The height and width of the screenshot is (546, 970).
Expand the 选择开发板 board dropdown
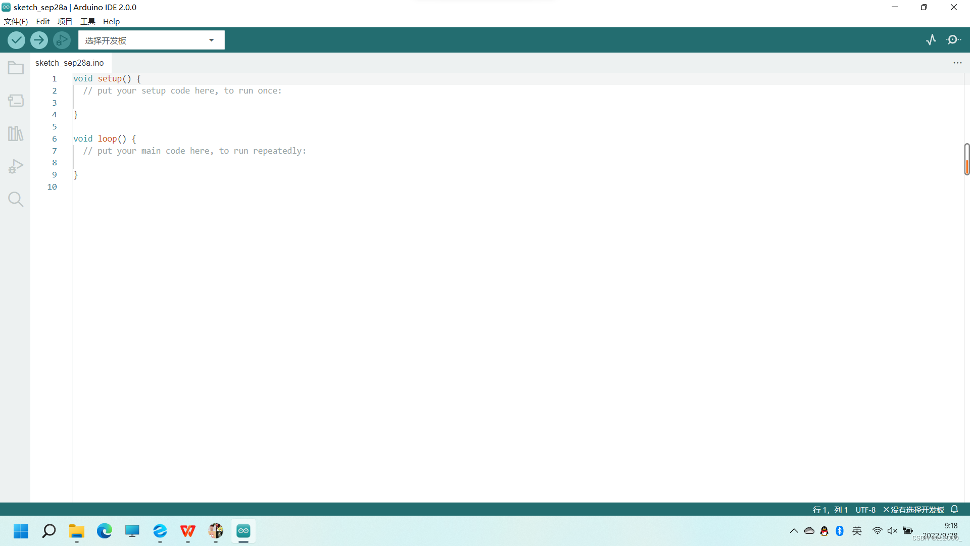(151, 40)
